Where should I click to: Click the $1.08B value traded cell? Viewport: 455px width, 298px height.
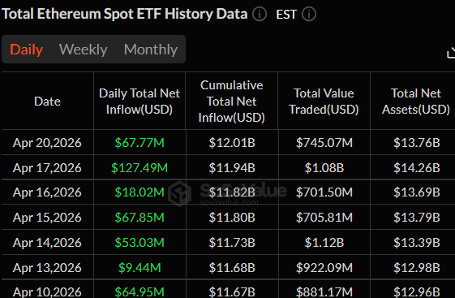(x=324, y=167)
